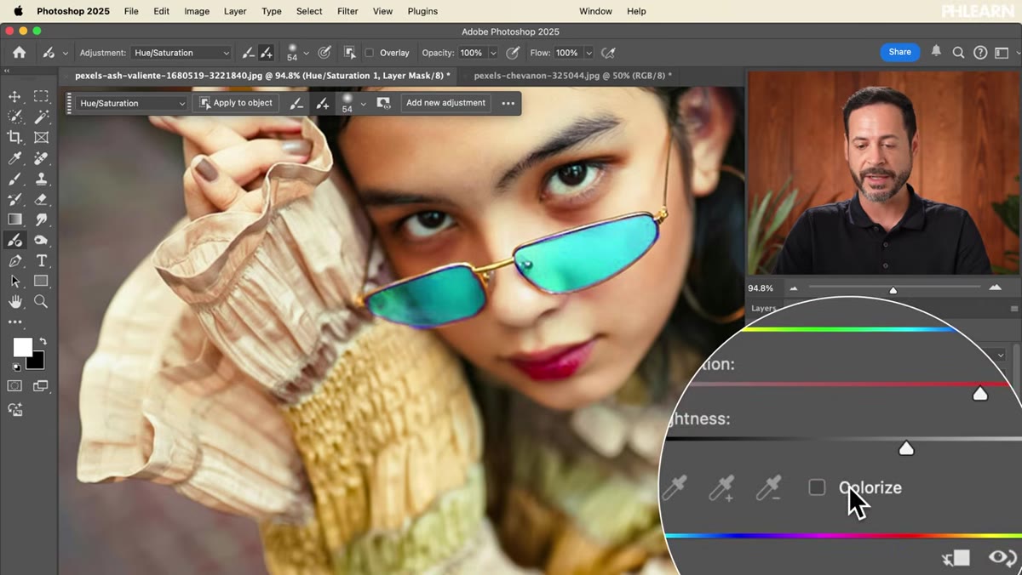The image size is (1022, 575).
Task: Open tool preset picker arrow in options bar
Action: click(x=65, y=53)
